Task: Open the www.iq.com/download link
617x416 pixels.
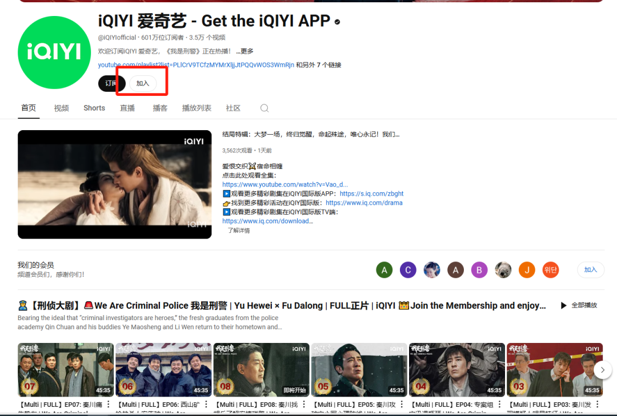Action: [267, 221]
